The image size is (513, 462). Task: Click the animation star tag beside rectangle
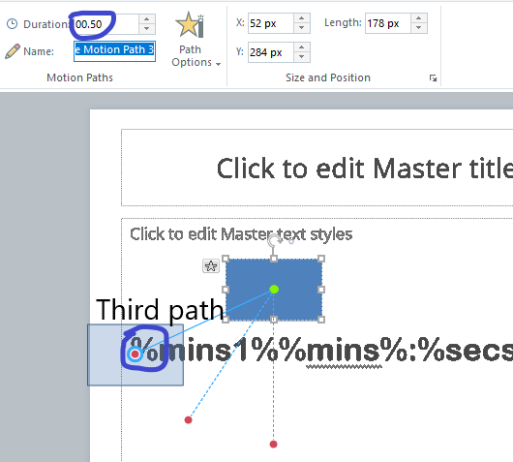211,266
